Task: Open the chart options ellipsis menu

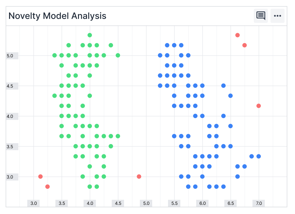Action: click(x=277, y=16)
